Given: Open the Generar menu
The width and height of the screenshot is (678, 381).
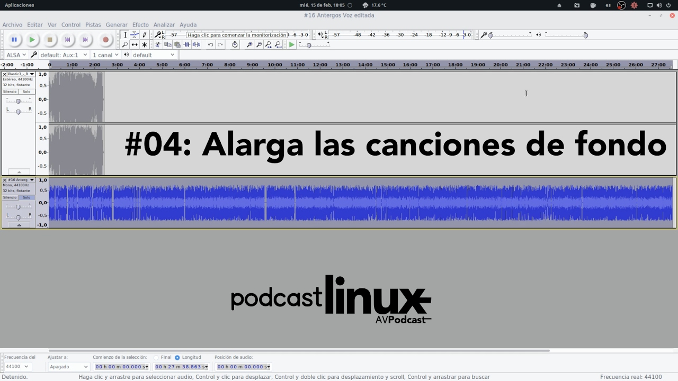Looking at the screenshot, I should coord(117,25).
